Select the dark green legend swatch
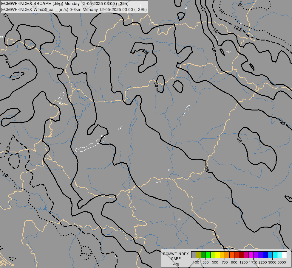The width and height of the screenshot is (292, 268). (203, 255)
